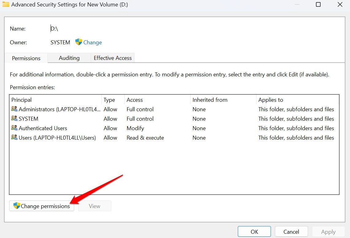Select the Permissions tab
This screenshot has width=350, height=238.
[x=26, y=58]
